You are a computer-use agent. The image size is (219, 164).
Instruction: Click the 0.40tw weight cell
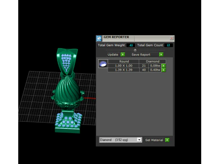155,70
